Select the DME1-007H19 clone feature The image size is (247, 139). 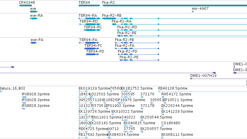click(x=219, y=79)
